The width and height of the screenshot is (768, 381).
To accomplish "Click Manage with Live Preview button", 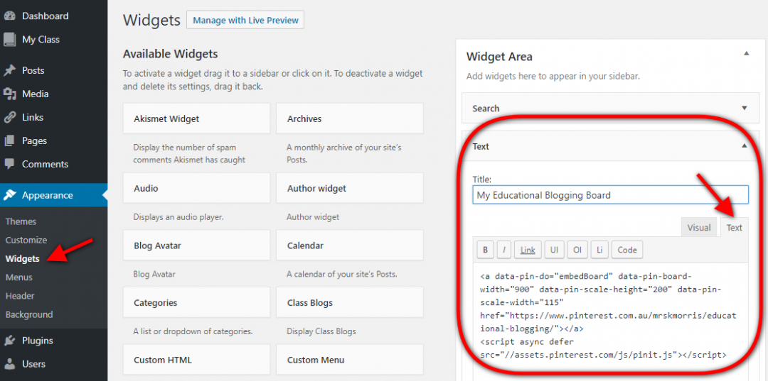I will (245, 21).
